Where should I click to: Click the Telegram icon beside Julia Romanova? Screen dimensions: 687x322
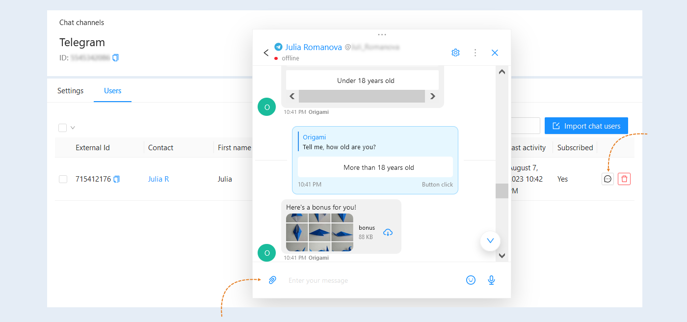[279, 47]
